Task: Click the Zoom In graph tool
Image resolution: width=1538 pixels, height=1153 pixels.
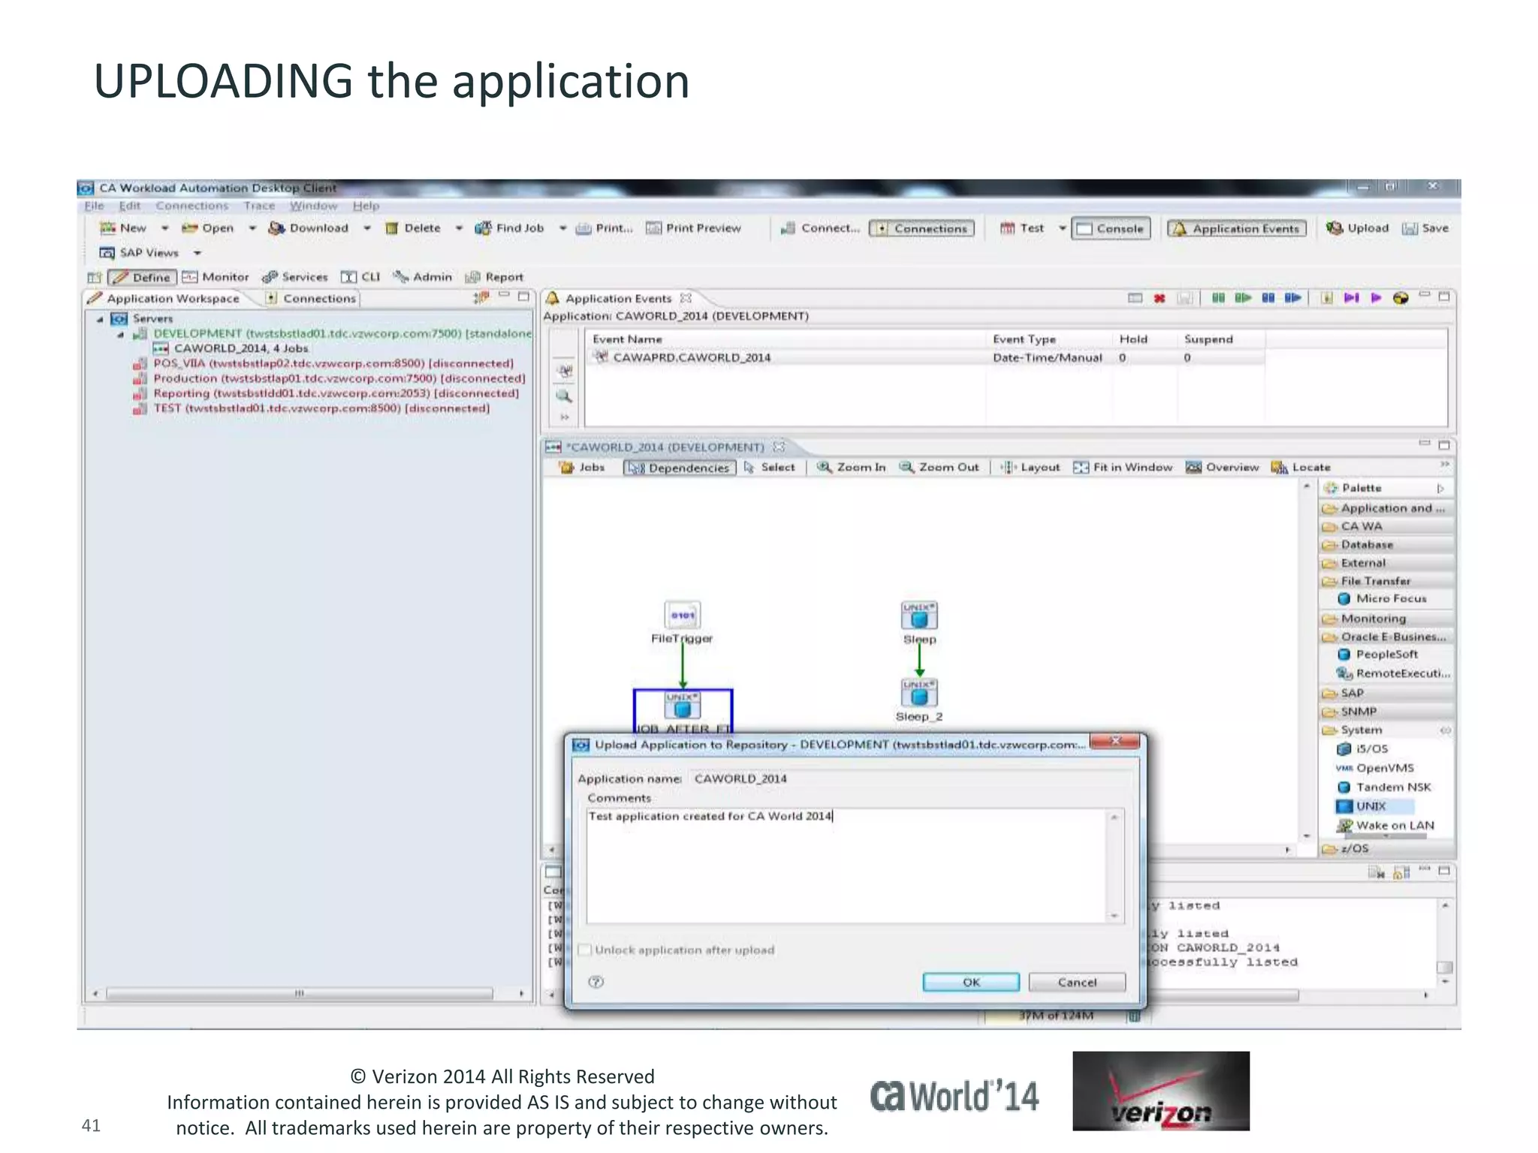Action: click(851, 467)
